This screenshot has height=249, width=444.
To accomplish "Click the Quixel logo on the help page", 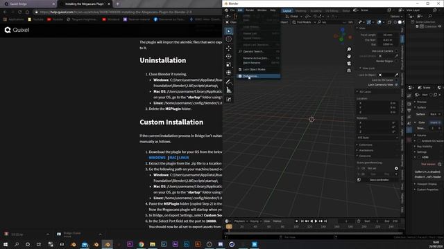I will (x=17, y=30).
